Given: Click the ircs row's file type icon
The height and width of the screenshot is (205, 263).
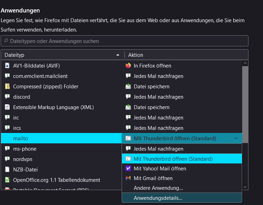Looking at the screenshot, I should pyautogui.click(x=7, y=128).
